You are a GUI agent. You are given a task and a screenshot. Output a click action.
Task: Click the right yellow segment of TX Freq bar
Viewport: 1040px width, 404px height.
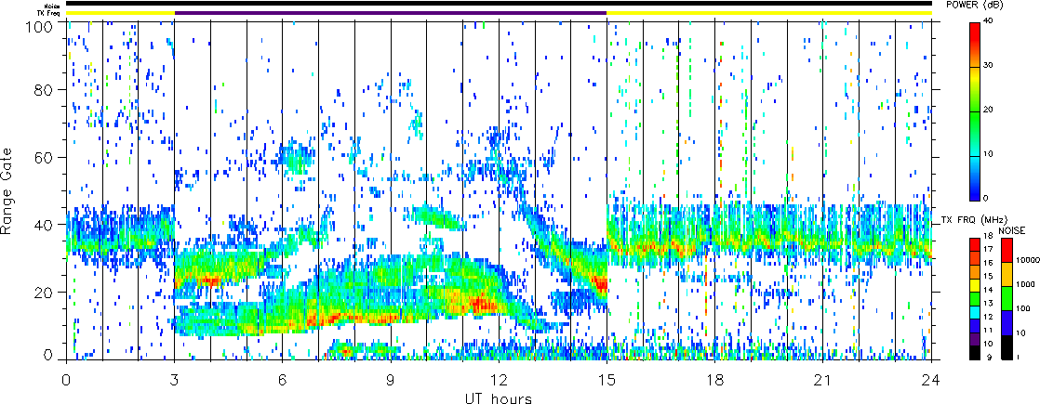769,13
